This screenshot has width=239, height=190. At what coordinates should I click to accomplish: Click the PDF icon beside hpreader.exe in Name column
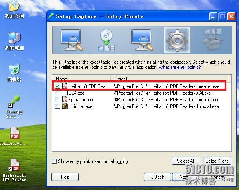pyautogui.click(x=65, y=99)
